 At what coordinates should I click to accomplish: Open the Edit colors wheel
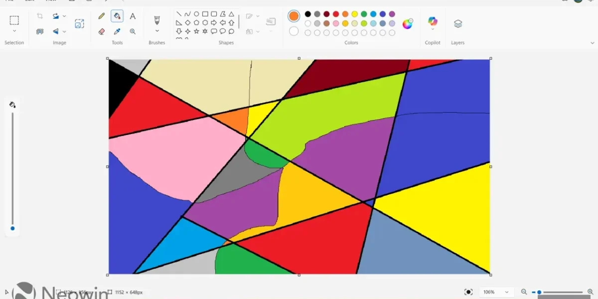[408, 23]
